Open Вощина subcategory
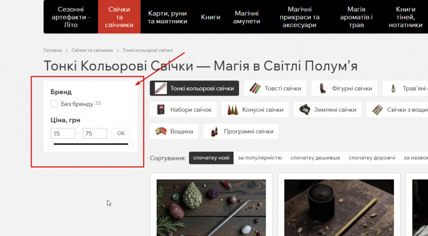The height and width of the screenshot is (236, 428). (174, 131)
